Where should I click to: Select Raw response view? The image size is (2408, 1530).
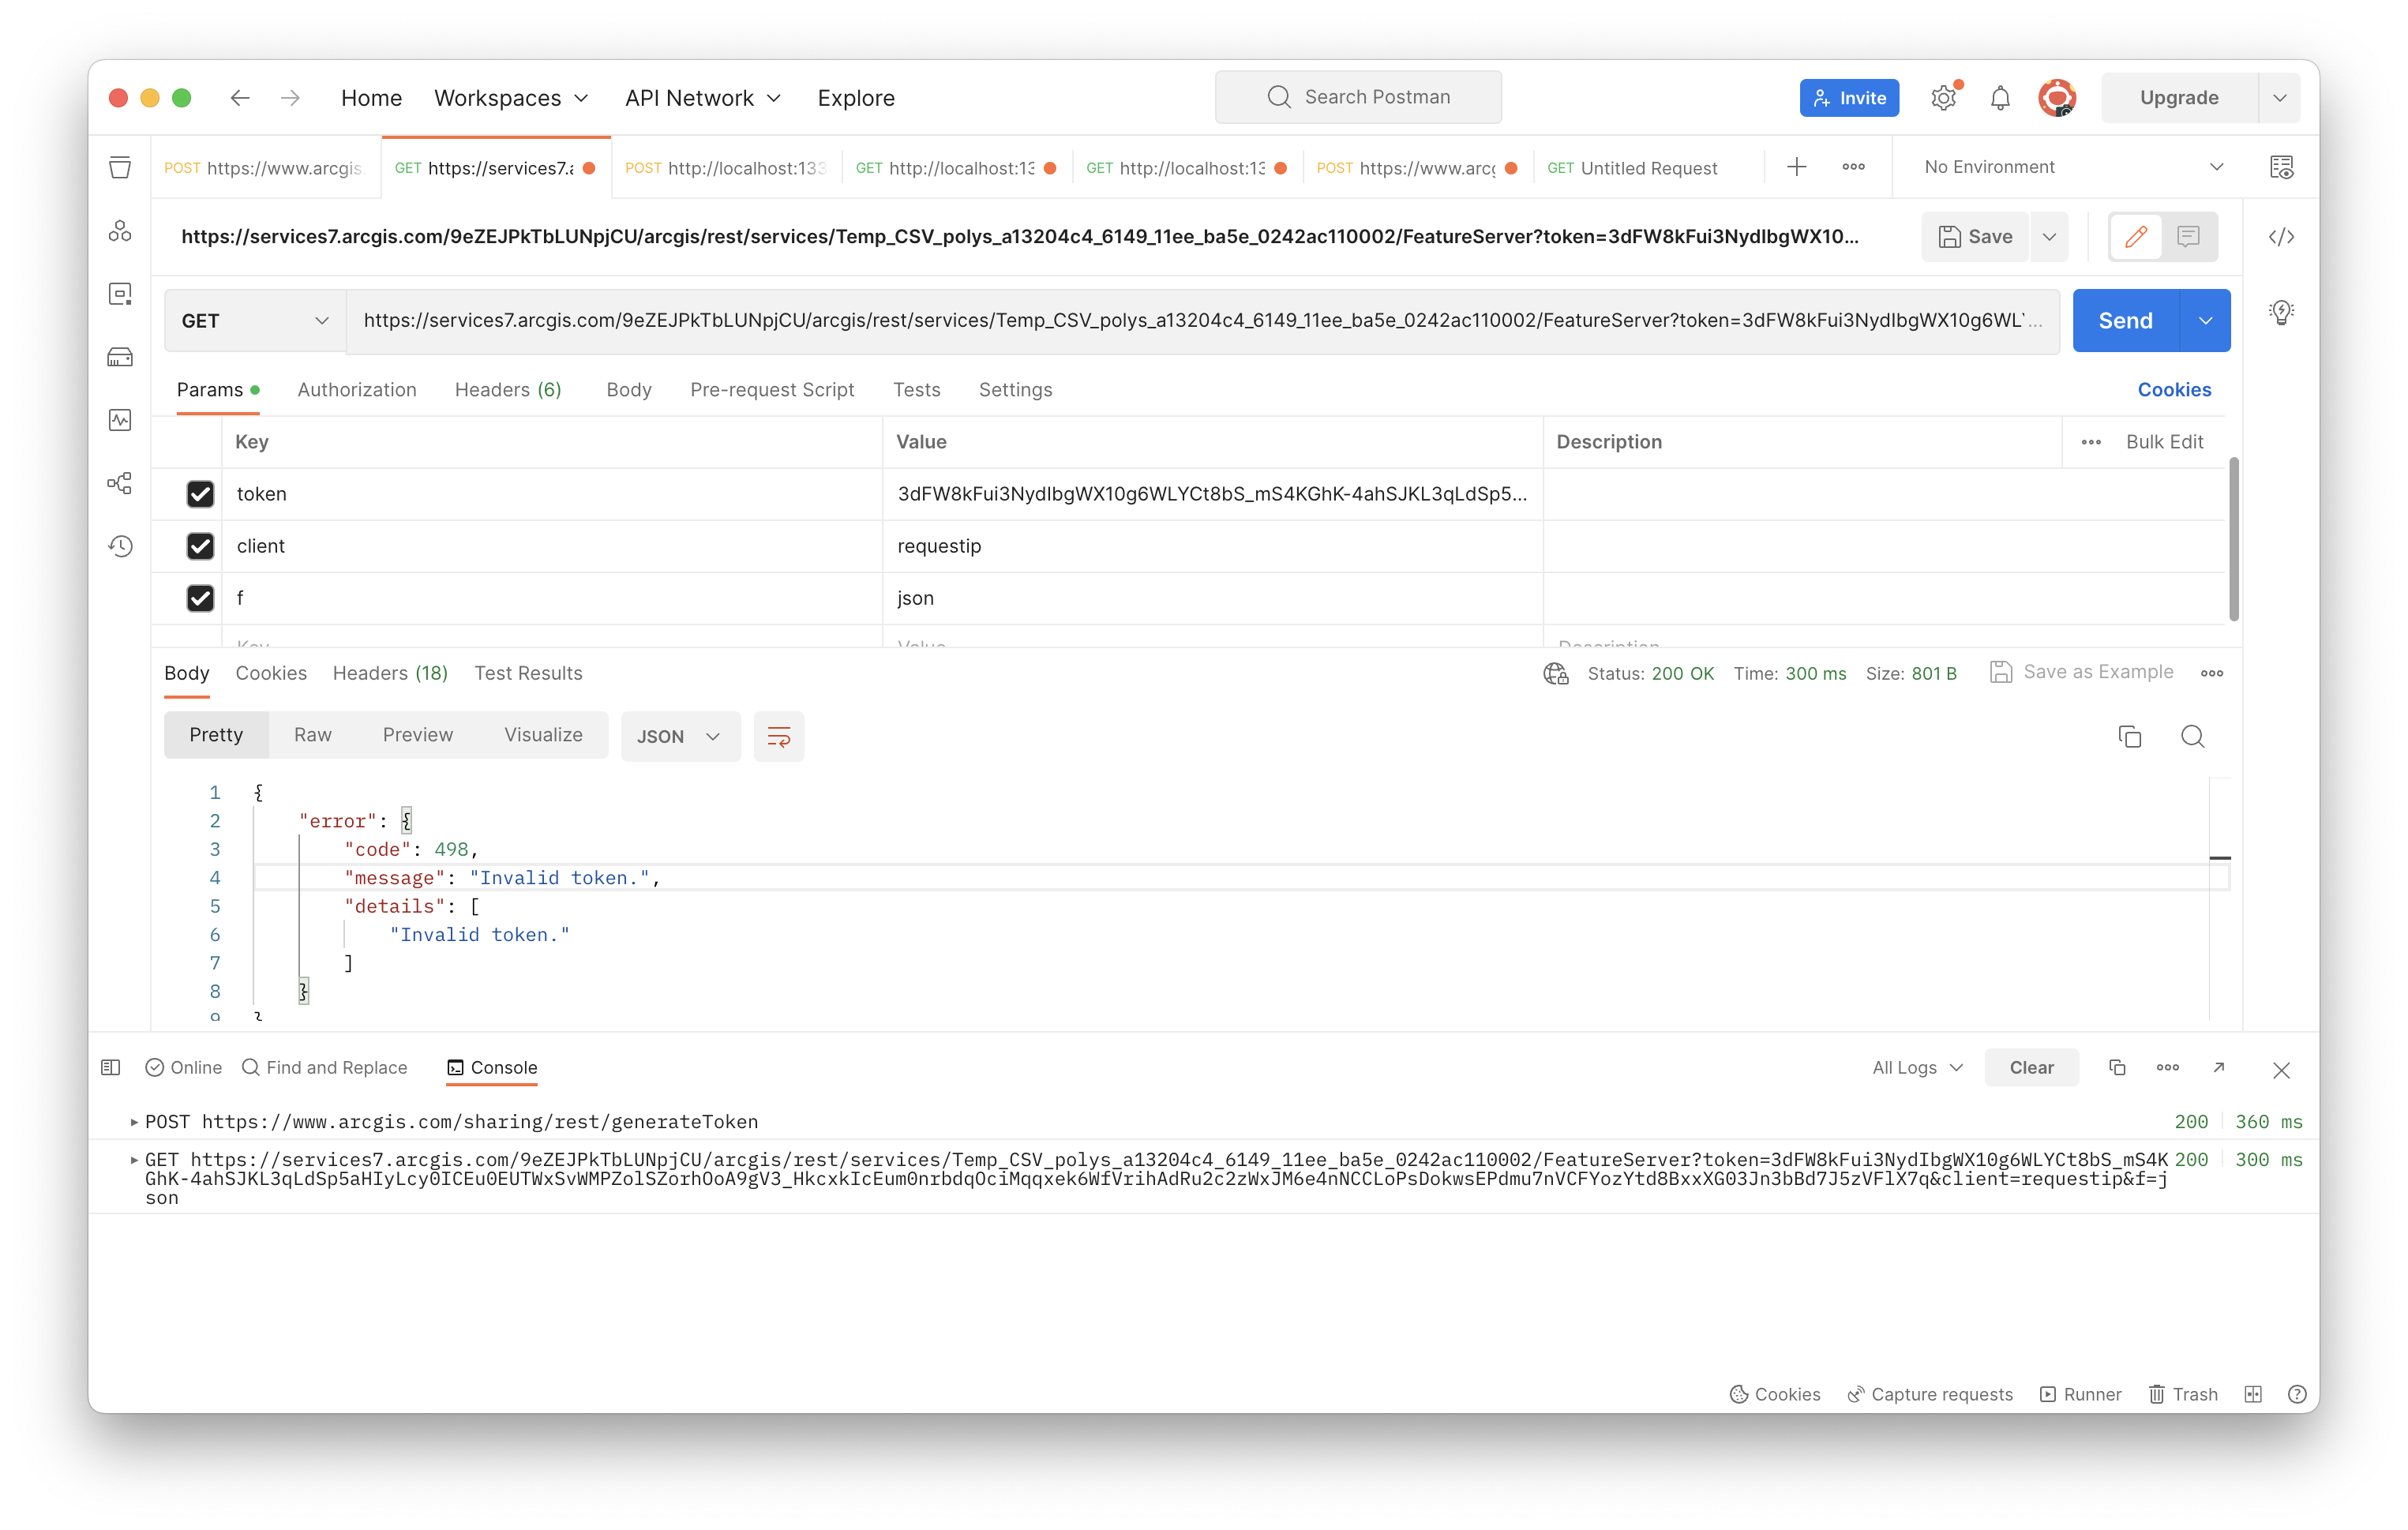[312, 735]
